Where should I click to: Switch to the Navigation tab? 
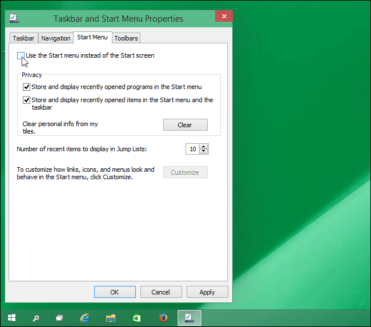tap(56, 38)
